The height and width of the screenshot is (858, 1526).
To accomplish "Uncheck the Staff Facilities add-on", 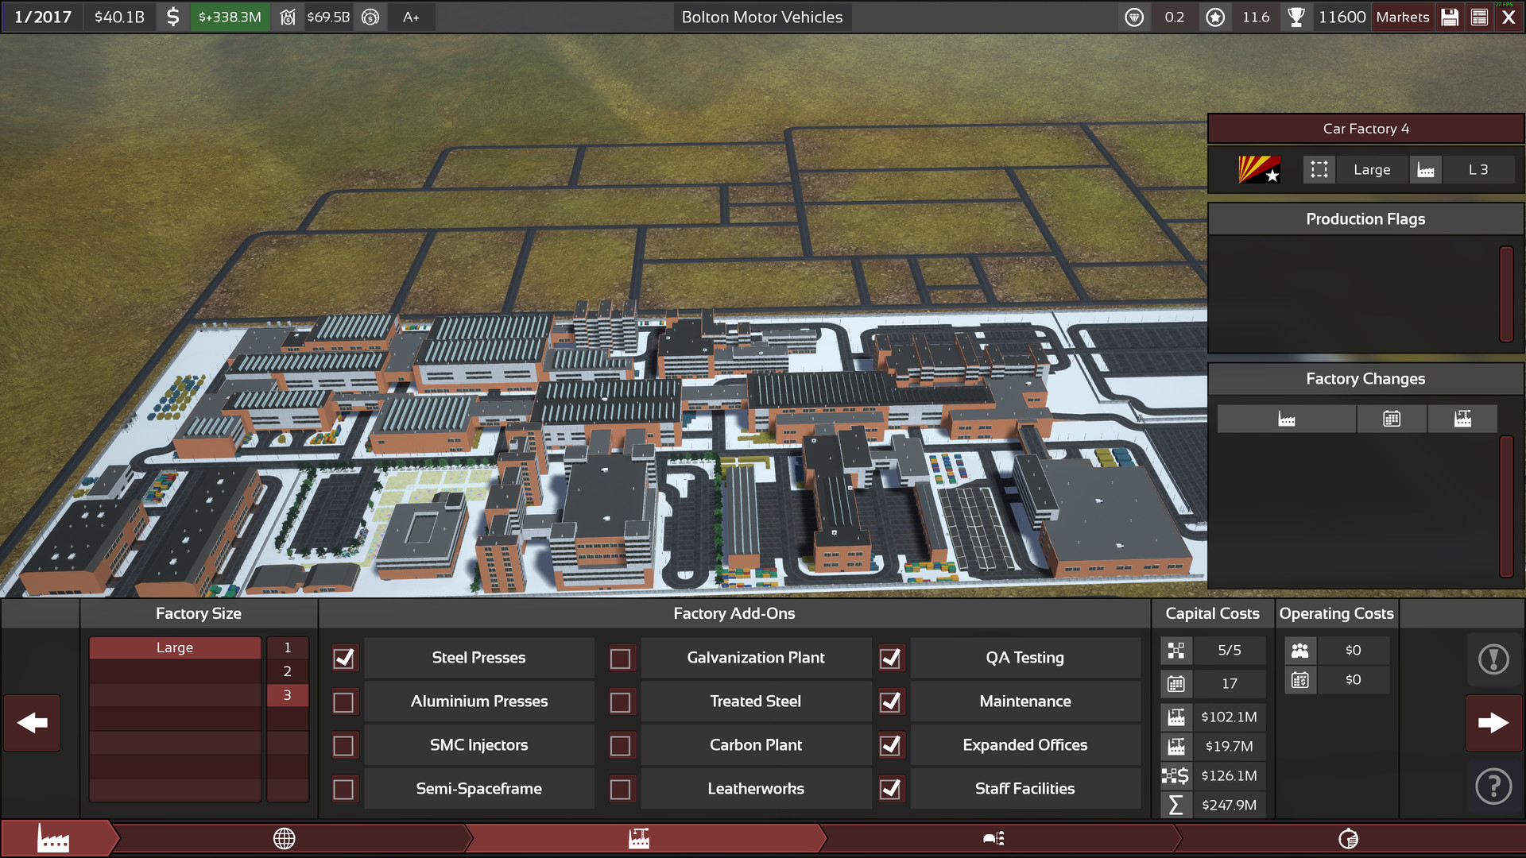I will click(891, 788).
